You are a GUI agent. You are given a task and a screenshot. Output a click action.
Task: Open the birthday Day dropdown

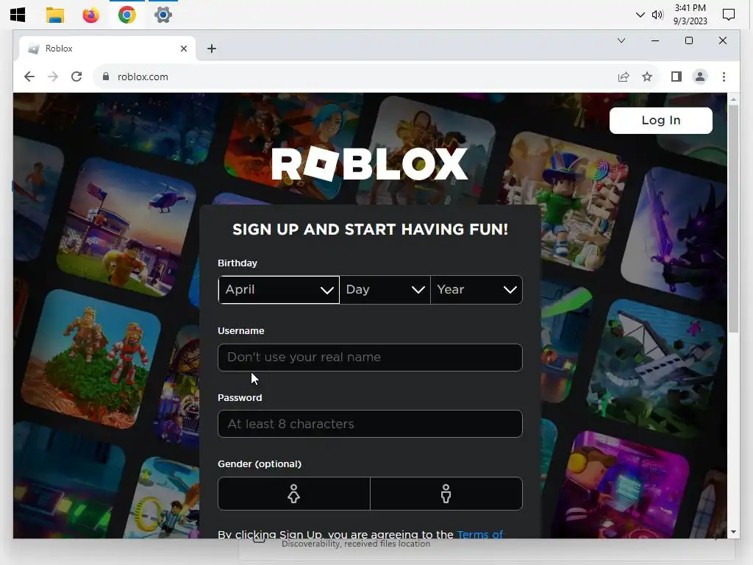pos(385,290)
